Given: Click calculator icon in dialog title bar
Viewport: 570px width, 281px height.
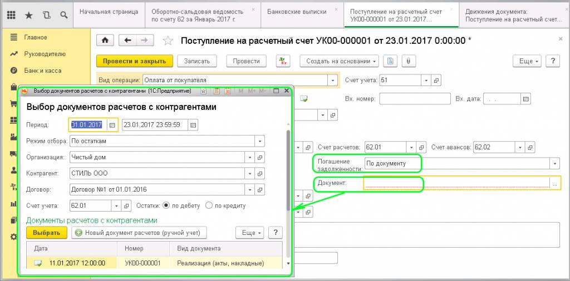Looking at the screenshot, I should point(217,91).
